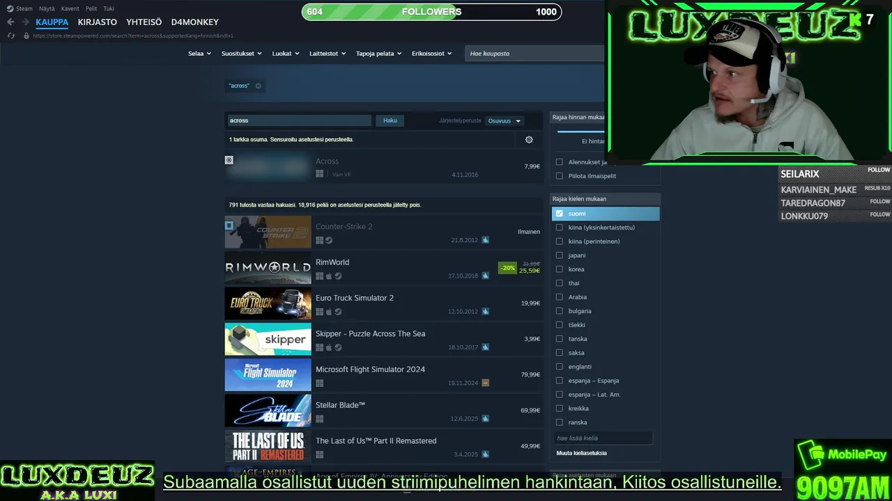Click the positive review thumb icon for RimWorld
892x501 pixels.
[x=485, y=276]
